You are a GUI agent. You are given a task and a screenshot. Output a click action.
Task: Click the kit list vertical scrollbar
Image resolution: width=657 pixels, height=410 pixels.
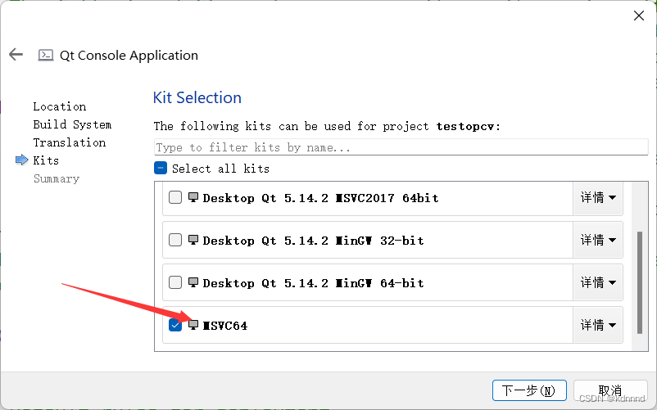[x=640, y=282]
